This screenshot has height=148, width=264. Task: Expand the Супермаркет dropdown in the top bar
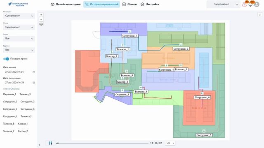coord(224,4)
